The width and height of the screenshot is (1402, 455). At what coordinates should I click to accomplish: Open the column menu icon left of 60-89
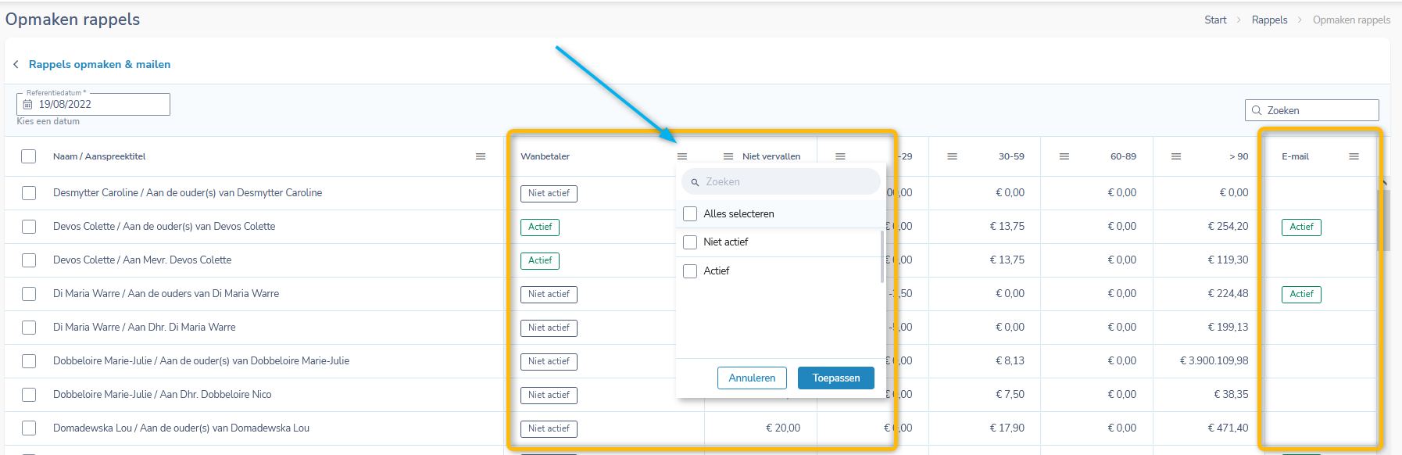click(1064, 157)
